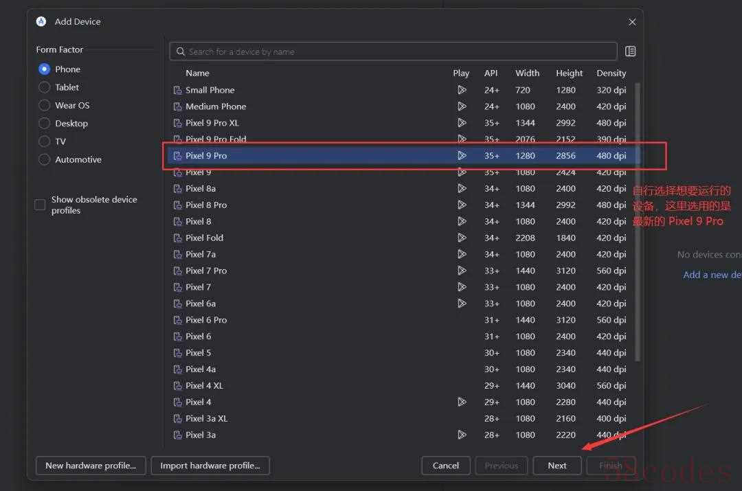This screenshot has height=491, width=742.
Task: Click the 560 dpi density of Pixel 6 Pro
Action: point(611,320)
